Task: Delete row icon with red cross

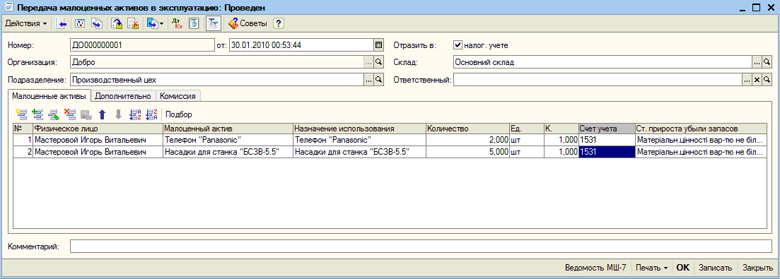Action: pyautogui.click(x=69, y=114)
